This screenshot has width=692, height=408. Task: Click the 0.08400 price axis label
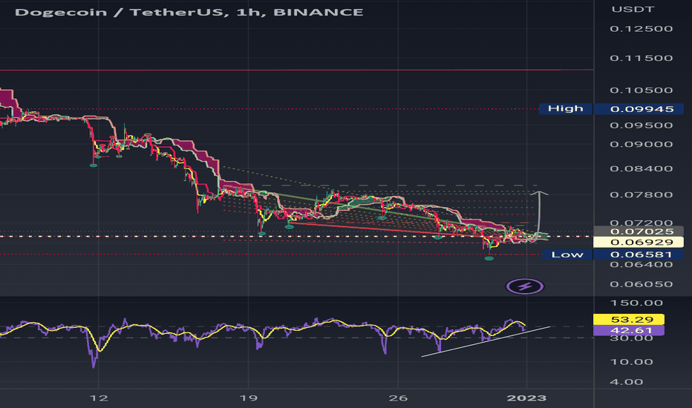(642, 168)
